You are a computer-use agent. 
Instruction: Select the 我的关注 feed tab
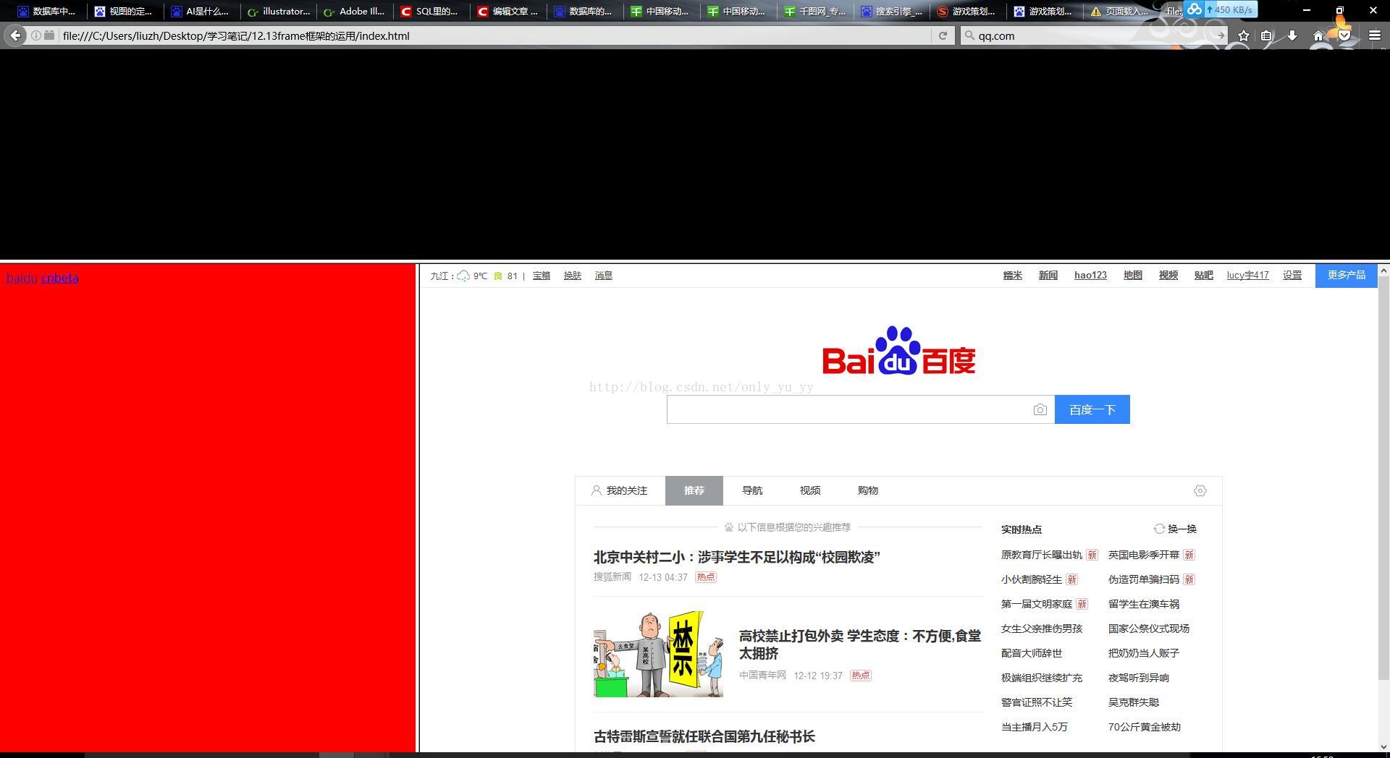click(620, 491)
